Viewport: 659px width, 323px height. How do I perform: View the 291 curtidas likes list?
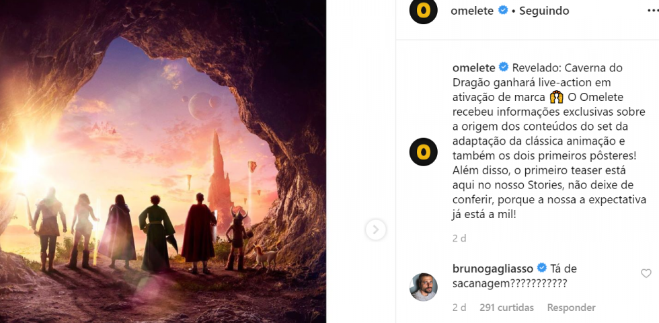[506, 308]
